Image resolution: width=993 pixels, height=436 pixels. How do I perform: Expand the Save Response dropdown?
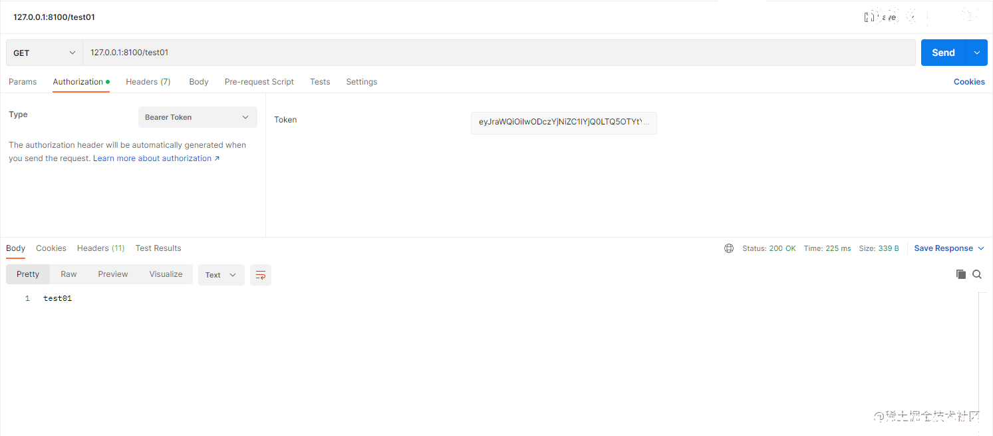[980, 248]
